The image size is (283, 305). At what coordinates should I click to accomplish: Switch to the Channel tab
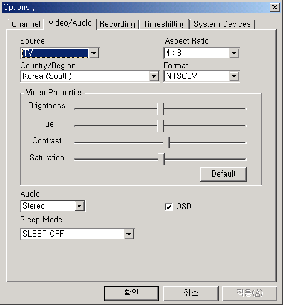26,24
